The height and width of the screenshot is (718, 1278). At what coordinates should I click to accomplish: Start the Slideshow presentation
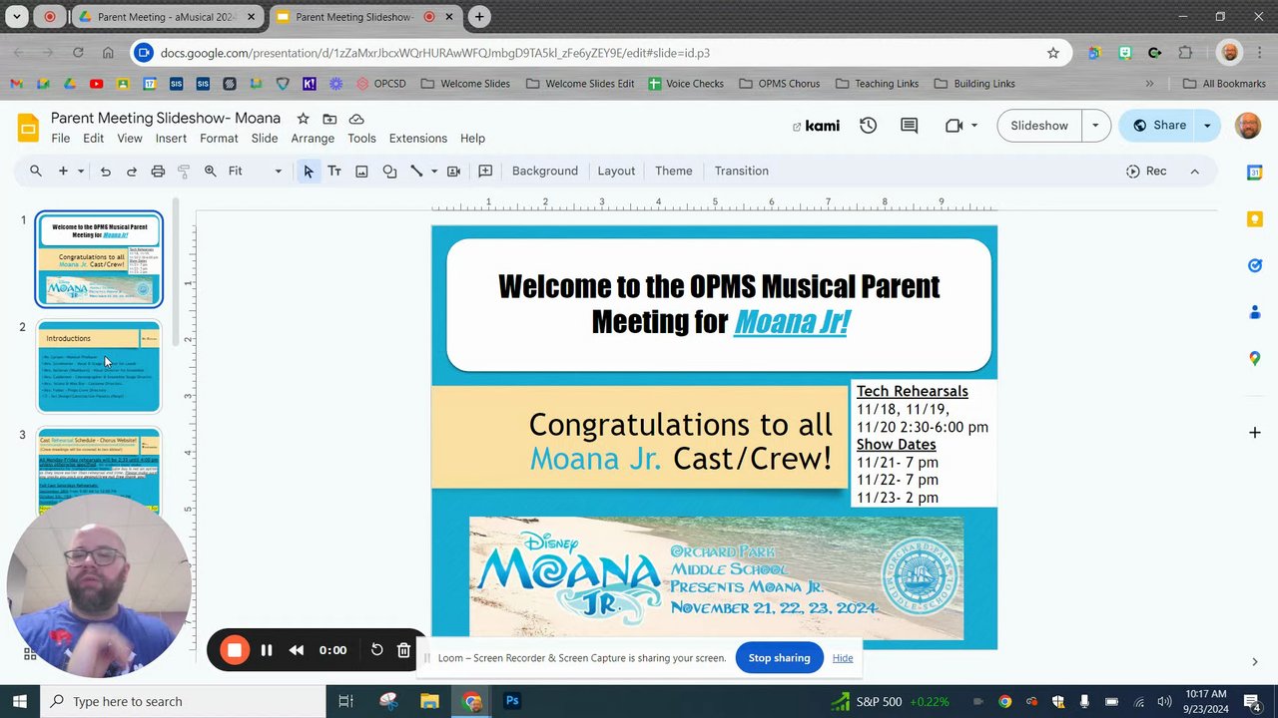(x=1039, y=126)
